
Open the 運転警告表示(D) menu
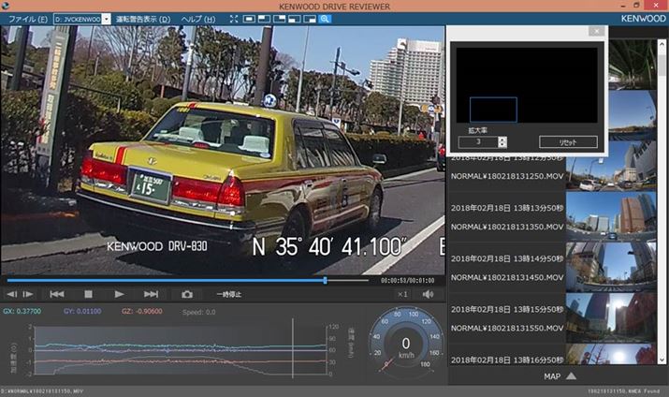(x=143, y=19)
